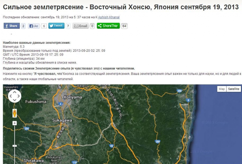The width and height of the screenshot is (242, 164).
Task: Click the ShareThis count bubble 64
Action: pos(124,26)
